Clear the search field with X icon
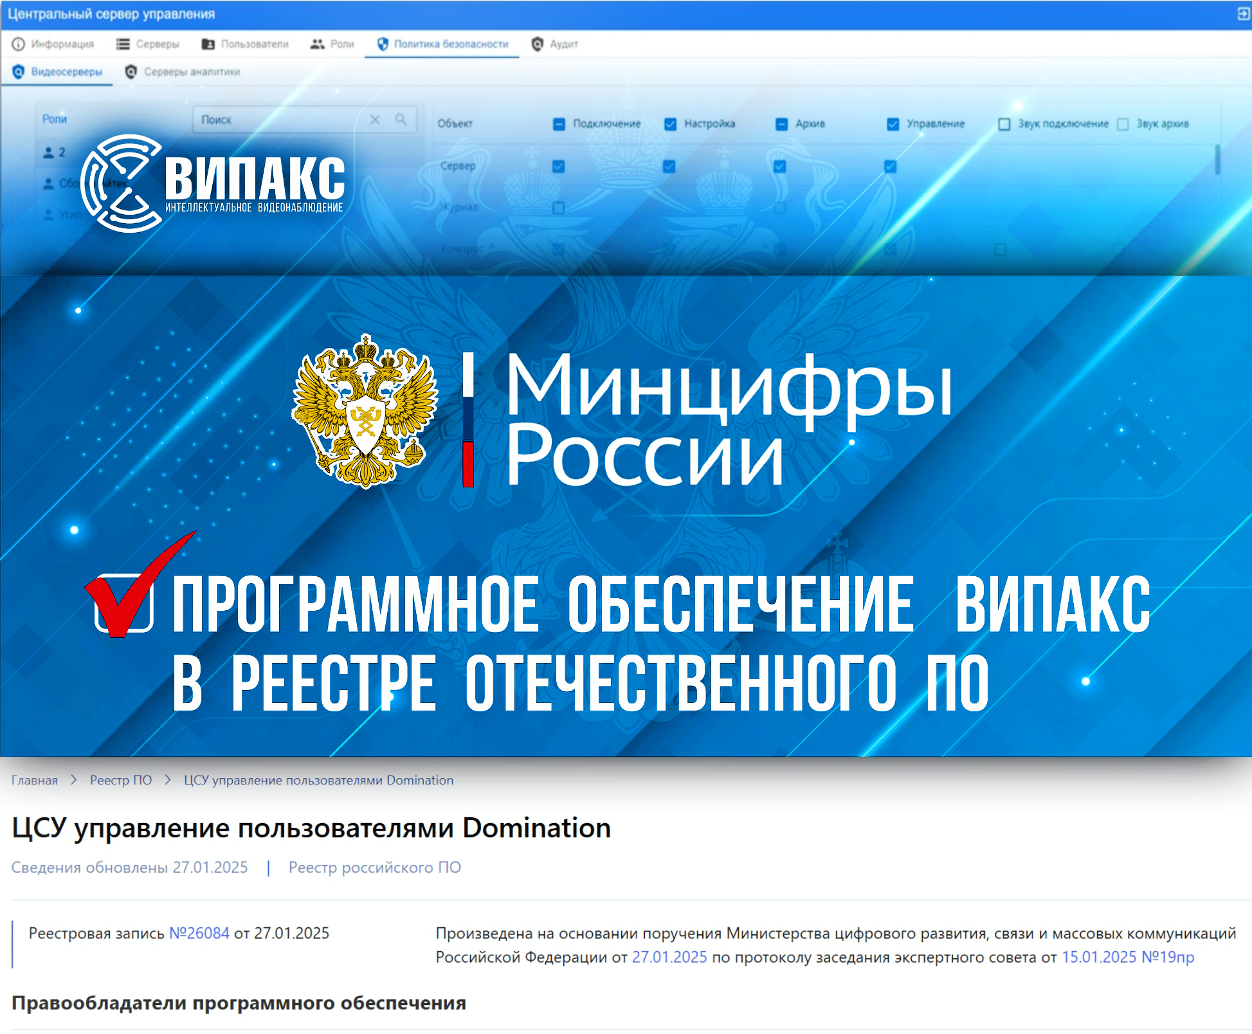This screenshot has height=1034, width=1252. (x=376, y=120)
